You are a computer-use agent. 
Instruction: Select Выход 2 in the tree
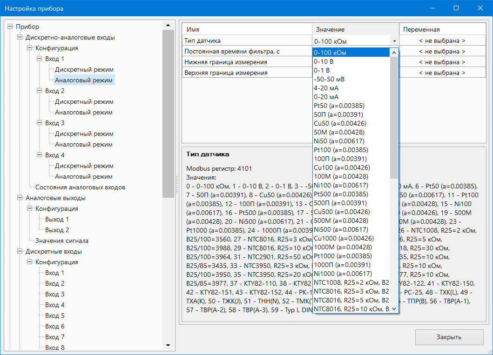[57, 230]
